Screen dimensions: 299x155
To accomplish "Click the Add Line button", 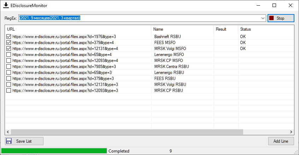I will point(281,141).
